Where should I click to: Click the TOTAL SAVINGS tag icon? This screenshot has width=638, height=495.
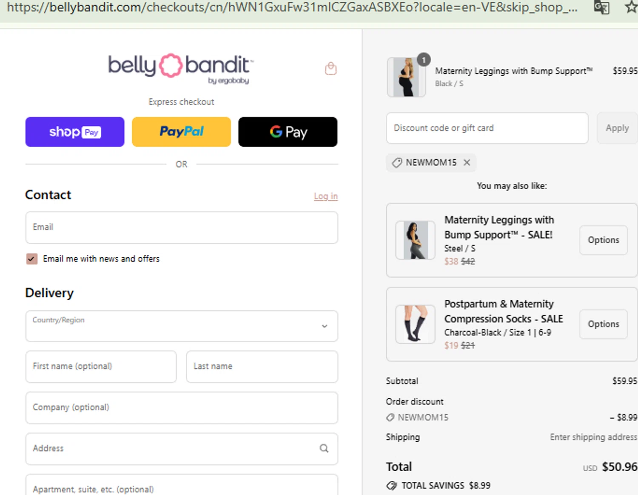(x=392, y=485)
